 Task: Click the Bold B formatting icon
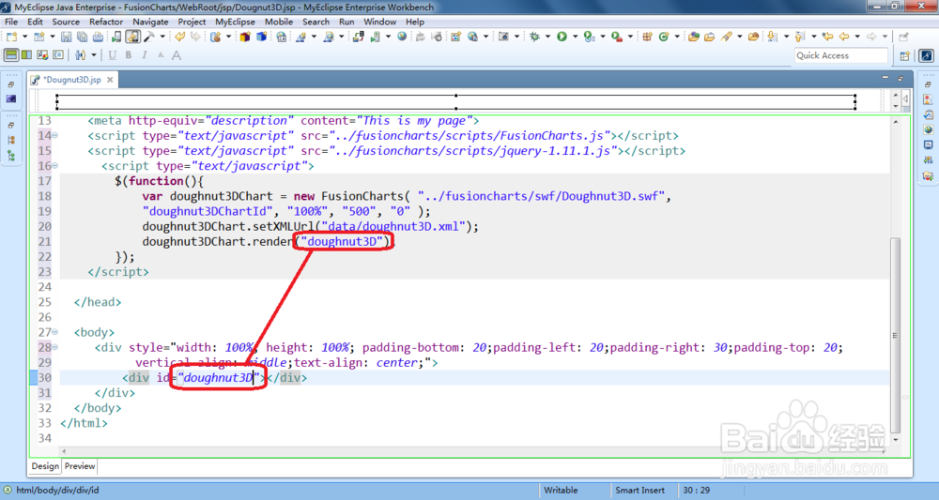coord(128,55)
